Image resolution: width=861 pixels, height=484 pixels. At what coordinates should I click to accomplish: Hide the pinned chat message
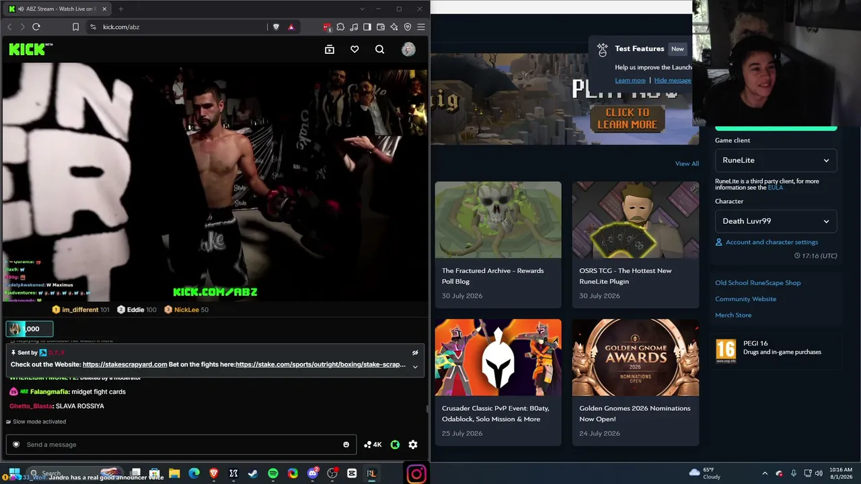pyautogui.click(x=415, y=352)
